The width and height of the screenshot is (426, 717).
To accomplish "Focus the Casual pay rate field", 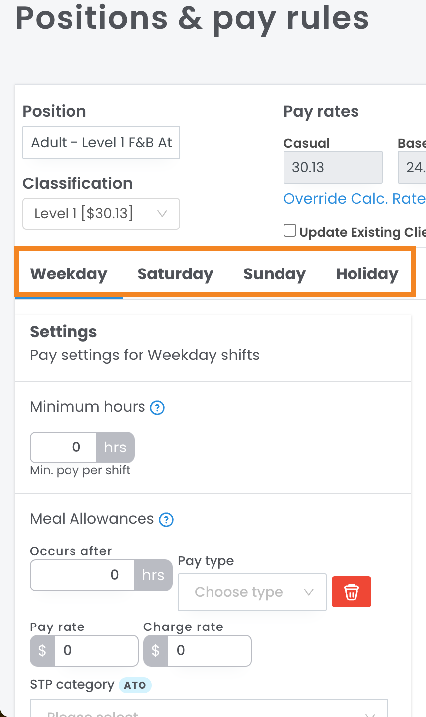I will pyautogui.click(x=333, y=167).
